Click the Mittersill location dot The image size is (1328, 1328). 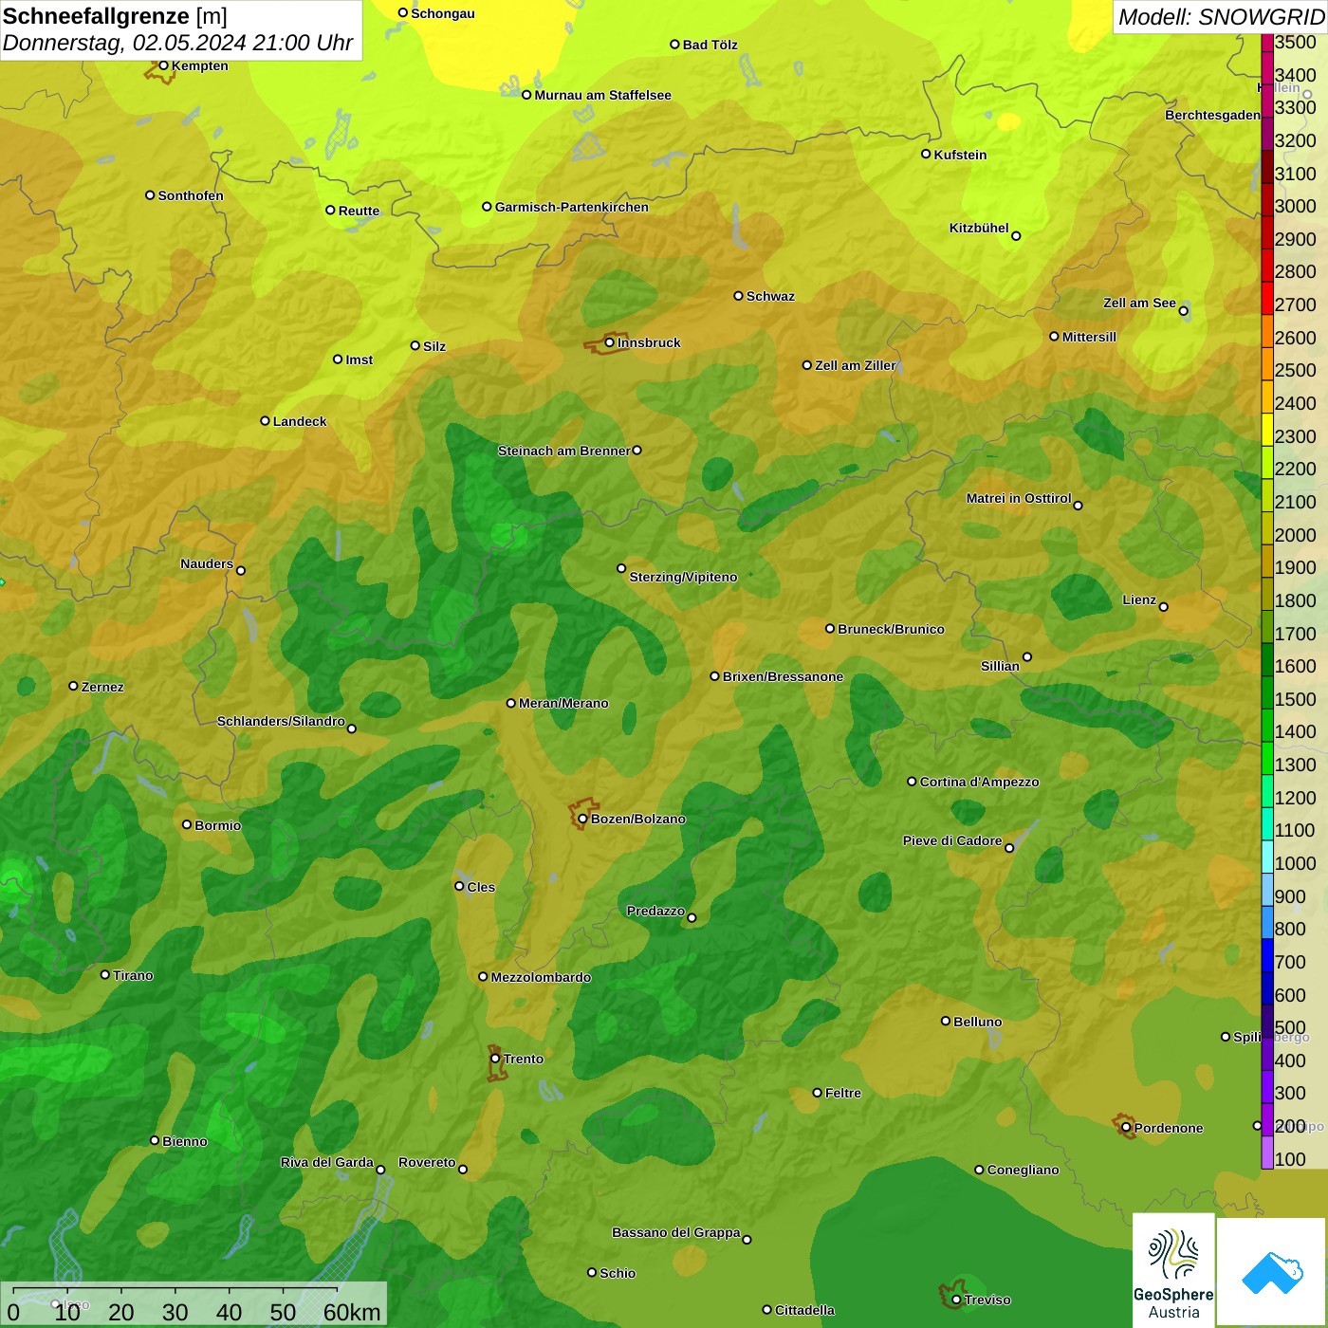tap(1054, 336)
